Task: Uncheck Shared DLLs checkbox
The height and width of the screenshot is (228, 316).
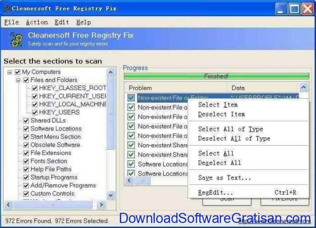Action: pos(26,120)
